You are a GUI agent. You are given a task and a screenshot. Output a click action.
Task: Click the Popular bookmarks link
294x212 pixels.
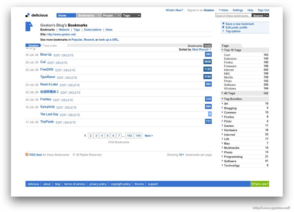(x=77, y=40)
